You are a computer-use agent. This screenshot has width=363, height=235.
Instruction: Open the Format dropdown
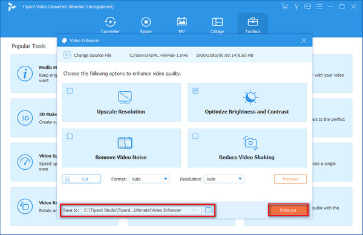point(149,179)
